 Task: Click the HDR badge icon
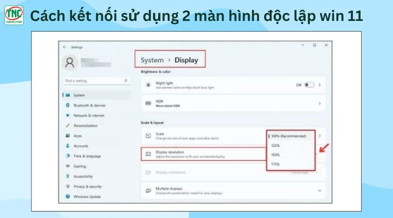(x=148, y=103)
